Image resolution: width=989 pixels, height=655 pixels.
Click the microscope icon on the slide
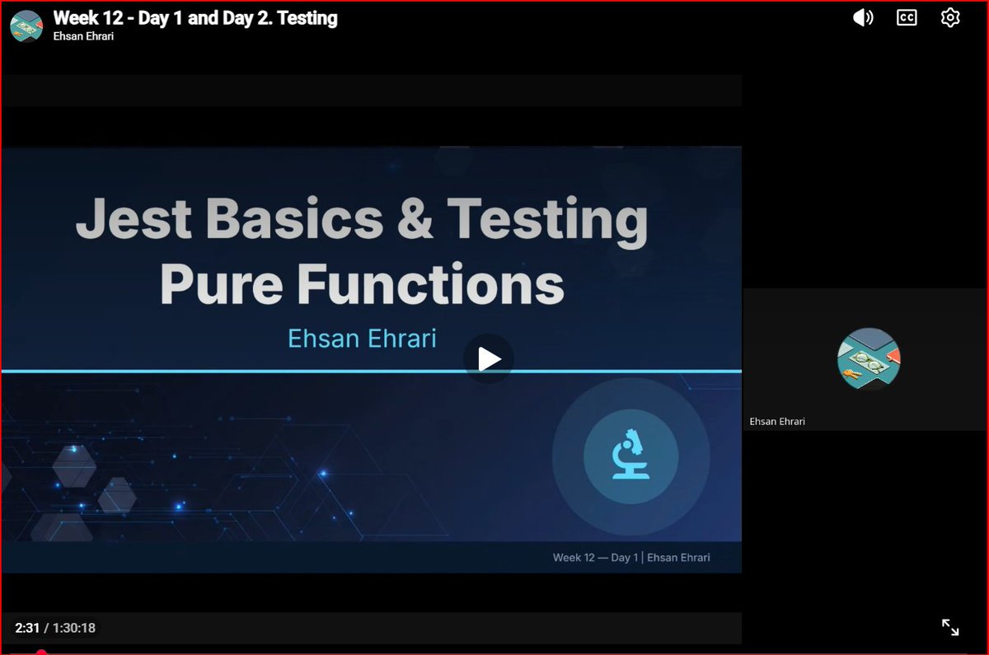pyautogui.click(x=630, y=456)
